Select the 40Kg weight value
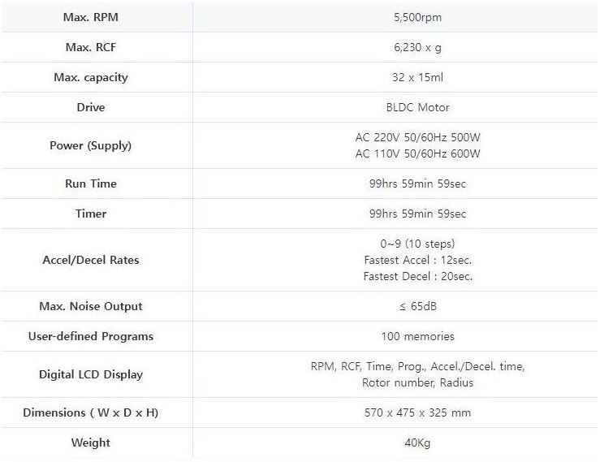This screenshot has height=462, width=600. [417, 443]
